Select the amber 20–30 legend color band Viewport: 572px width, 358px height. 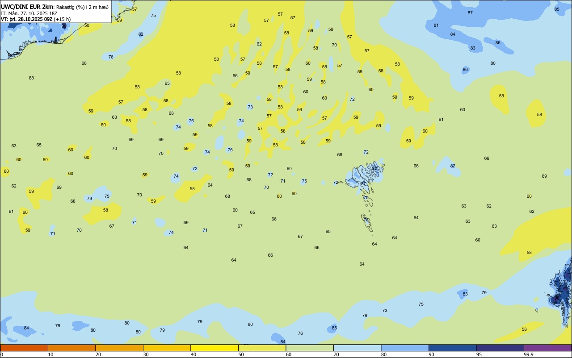pos(119,348)
